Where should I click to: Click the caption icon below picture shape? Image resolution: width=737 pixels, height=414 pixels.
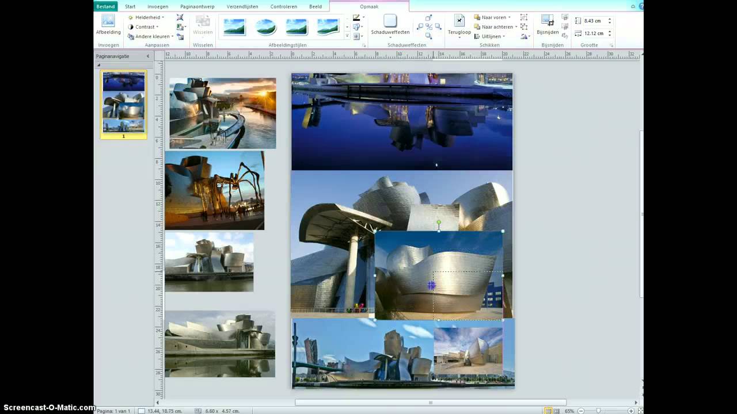point(356,36)
